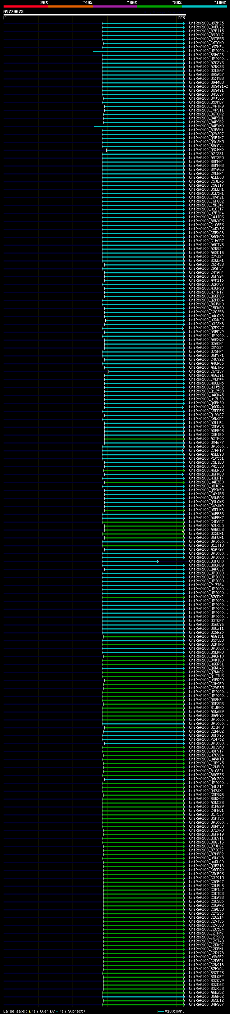Click the green ~80% identity legend segment
Screen dimensions: 230x1014
point(160,6)
